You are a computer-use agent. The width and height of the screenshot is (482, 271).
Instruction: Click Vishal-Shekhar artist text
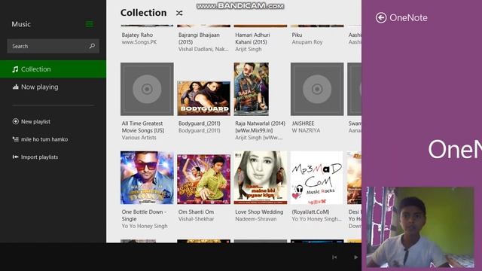pos(196,219)
